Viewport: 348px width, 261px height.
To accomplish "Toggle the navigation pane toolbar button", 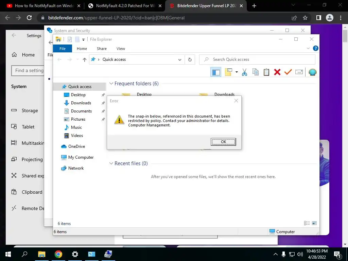I will coord(216,72).
